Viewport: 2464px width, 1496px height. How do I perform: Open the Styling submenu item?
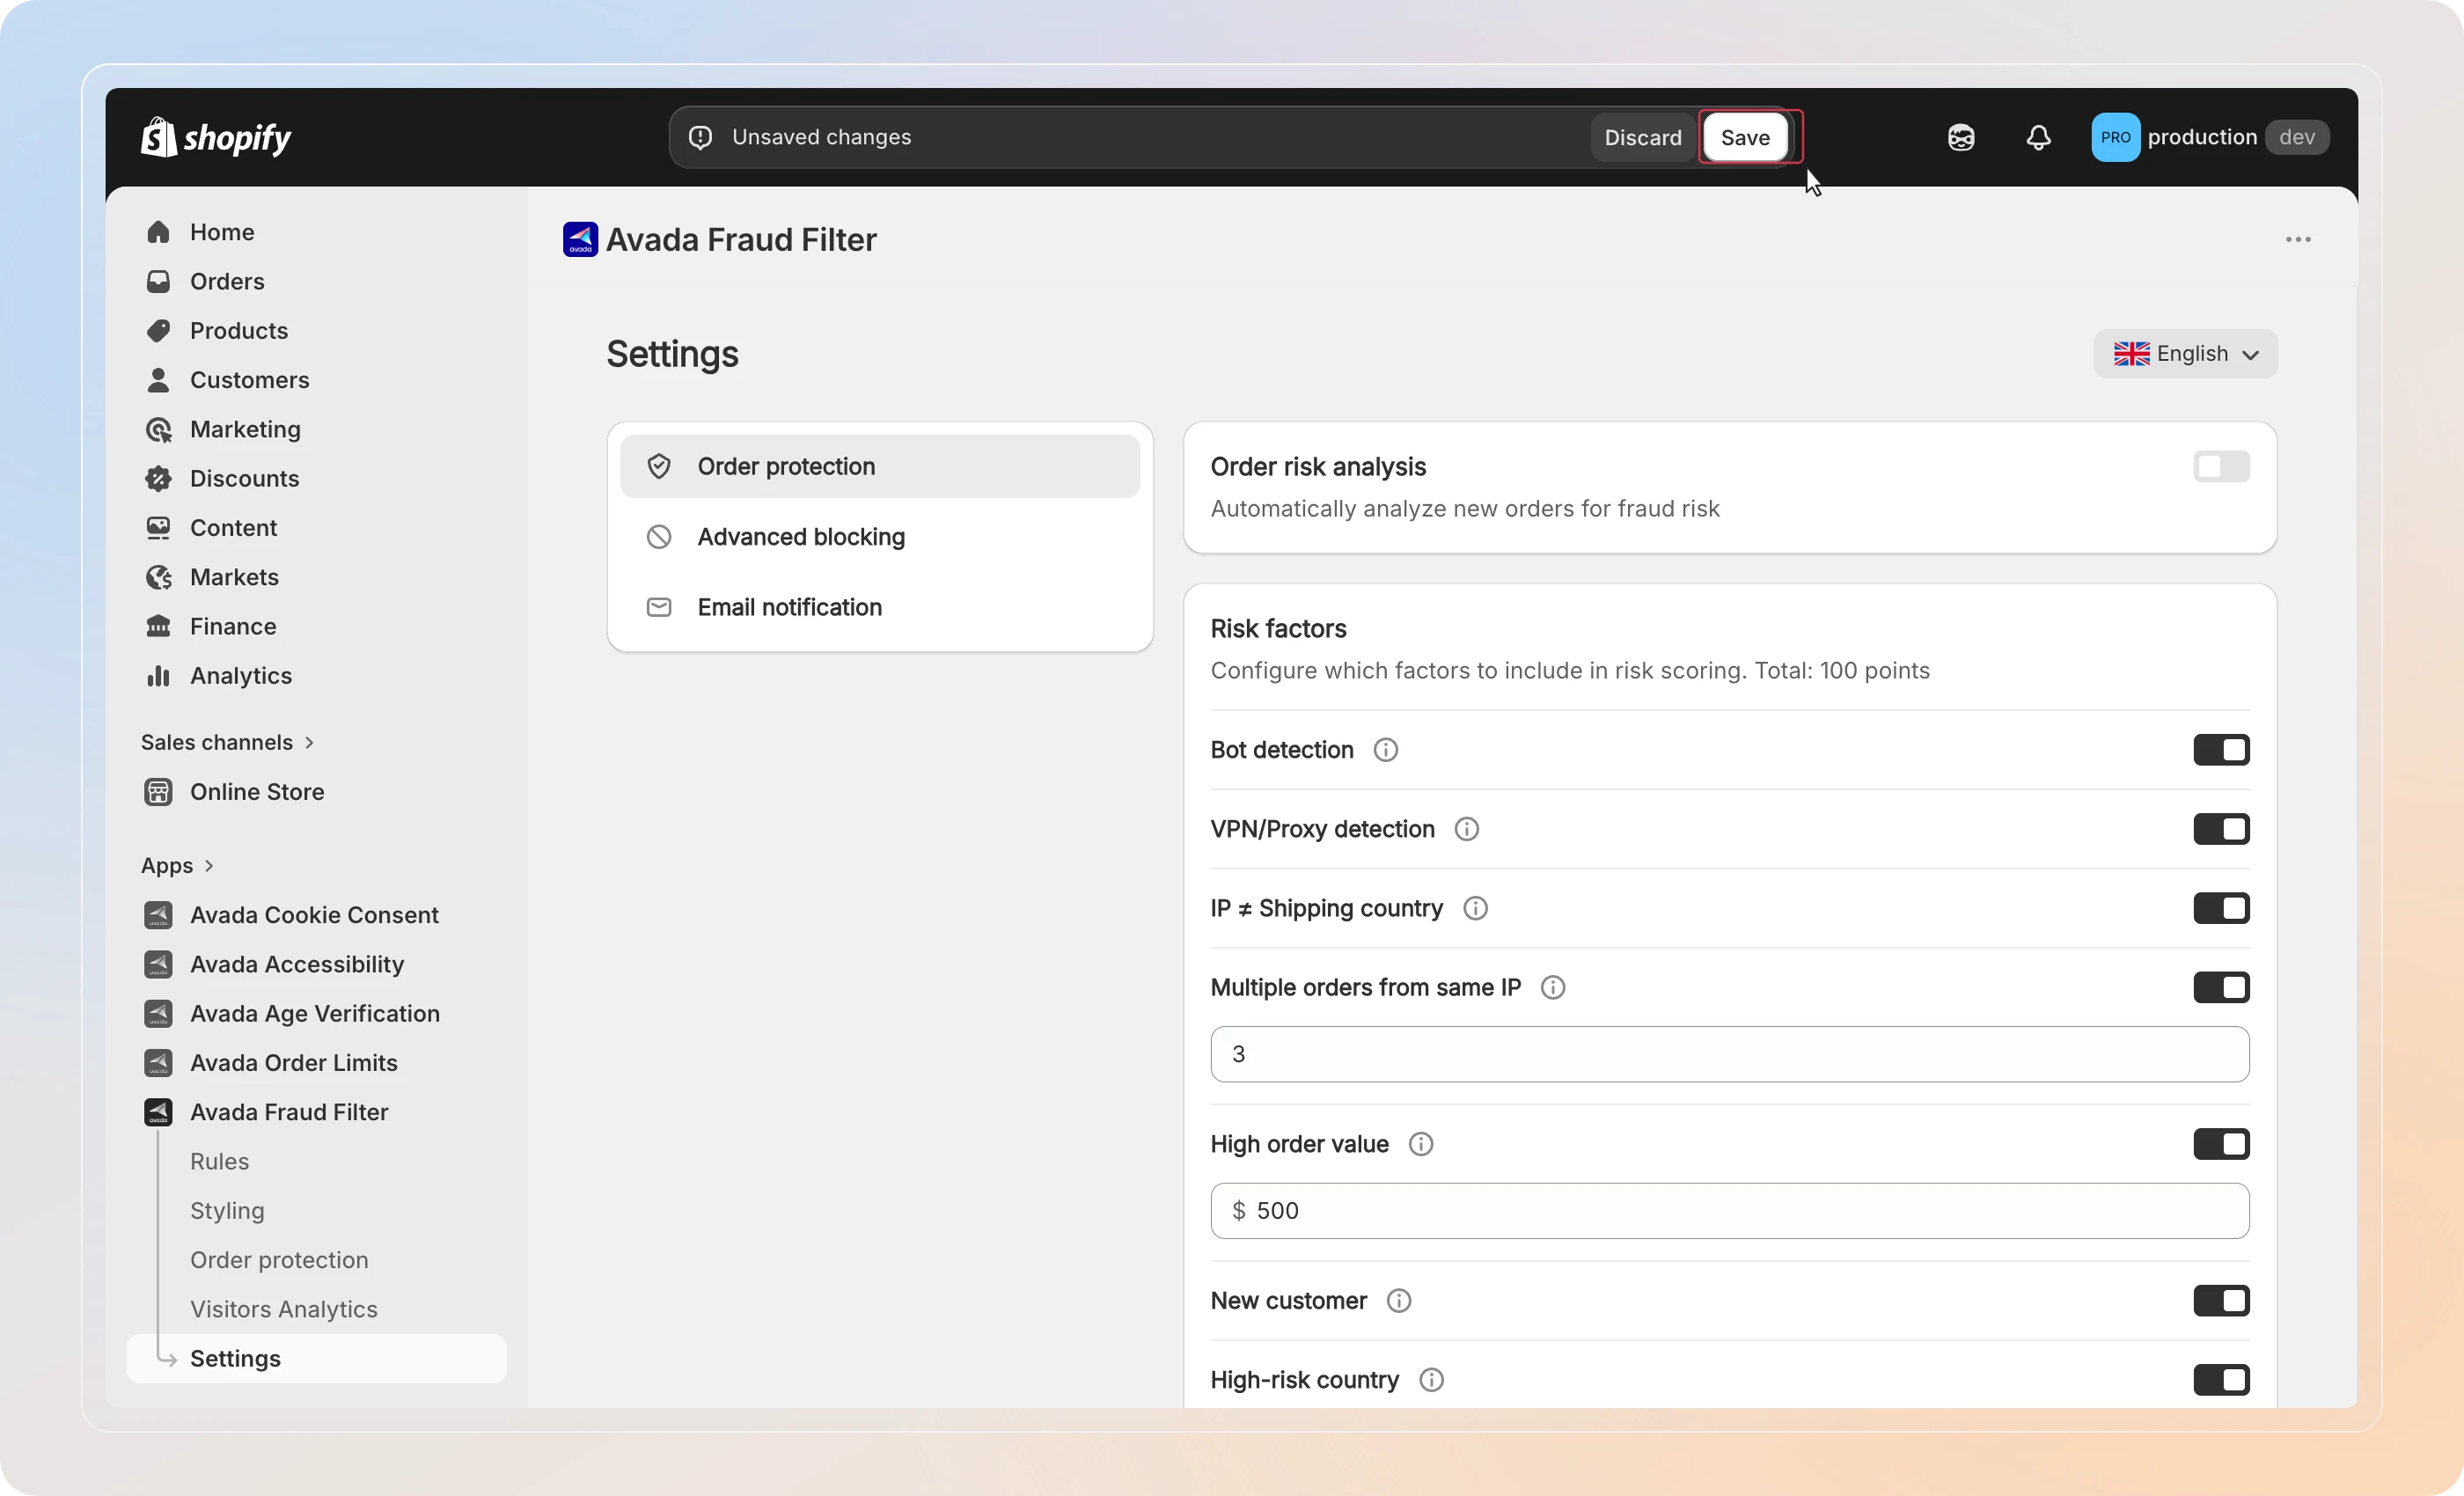[227, 1211]
